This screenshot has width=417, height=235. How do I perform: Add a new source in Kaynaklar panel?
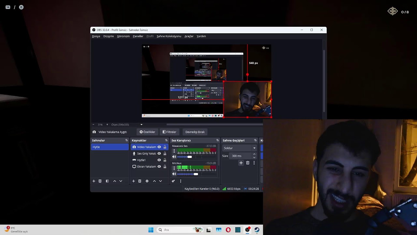tap(133, 181)
